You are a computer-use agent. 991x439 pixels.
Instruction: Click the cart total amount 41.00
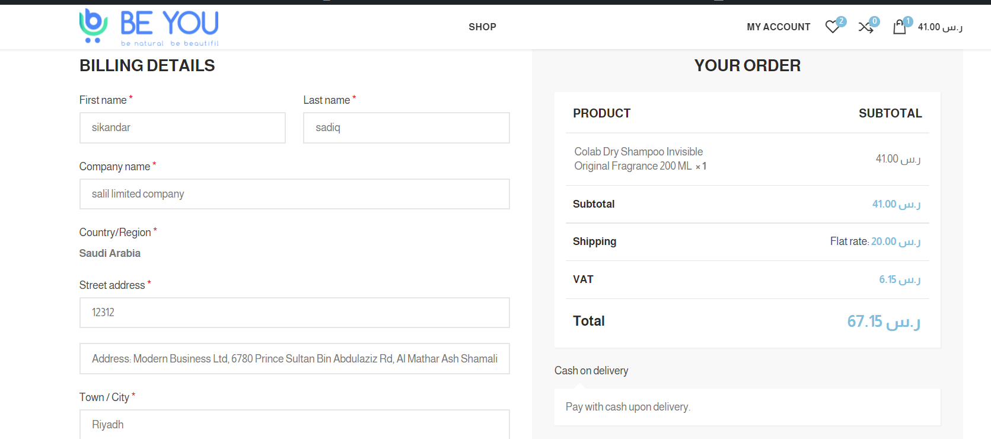point(940,27)
